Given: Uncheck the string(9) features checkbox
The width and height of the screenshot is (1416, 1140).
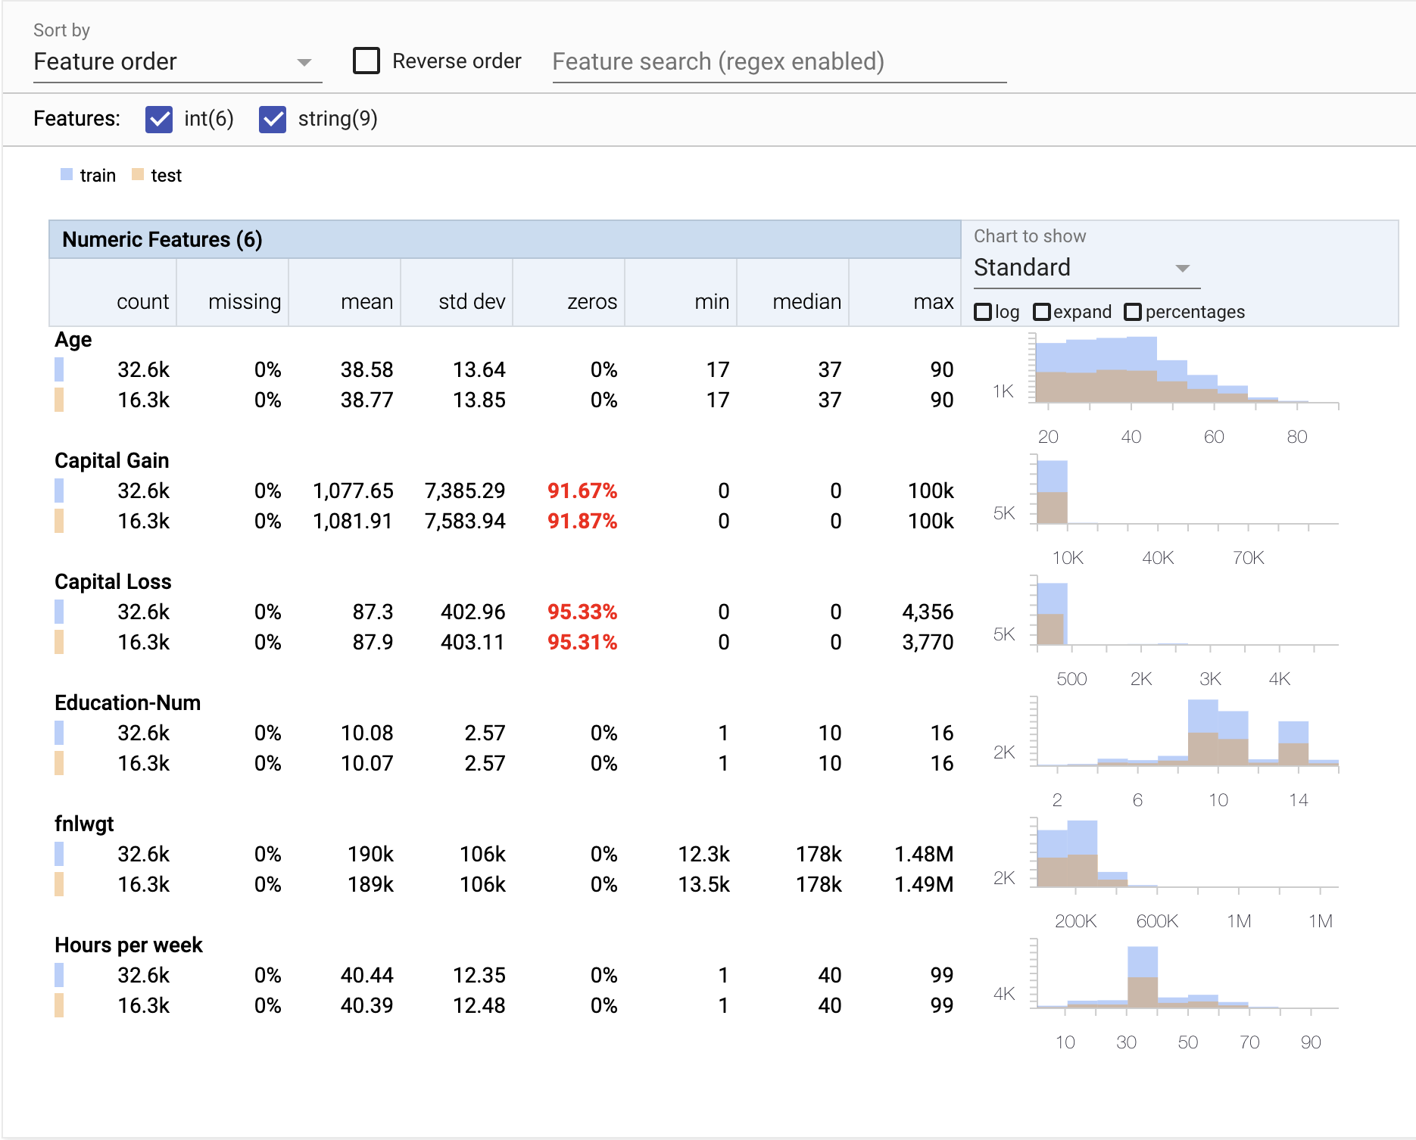Looking at the screenshot, I should point(273,119).
